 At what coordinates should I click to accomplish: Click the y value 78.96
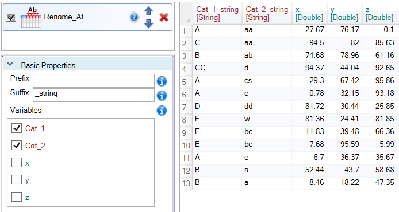pos(344,55)
